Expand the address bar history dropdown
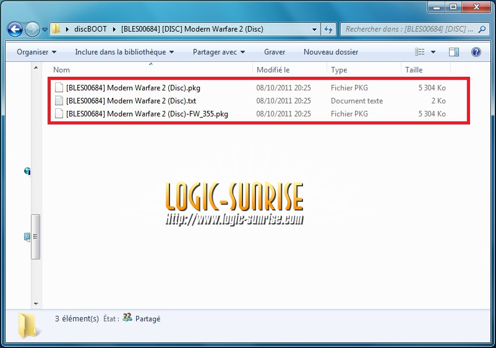This screenshot has width=496, height=348. [315, 29]
